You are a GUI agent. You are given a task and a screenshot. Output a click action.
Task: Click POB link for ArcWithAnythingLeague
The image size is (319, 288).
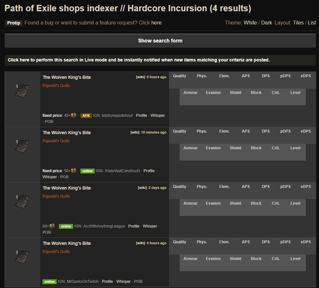point(47,232)
